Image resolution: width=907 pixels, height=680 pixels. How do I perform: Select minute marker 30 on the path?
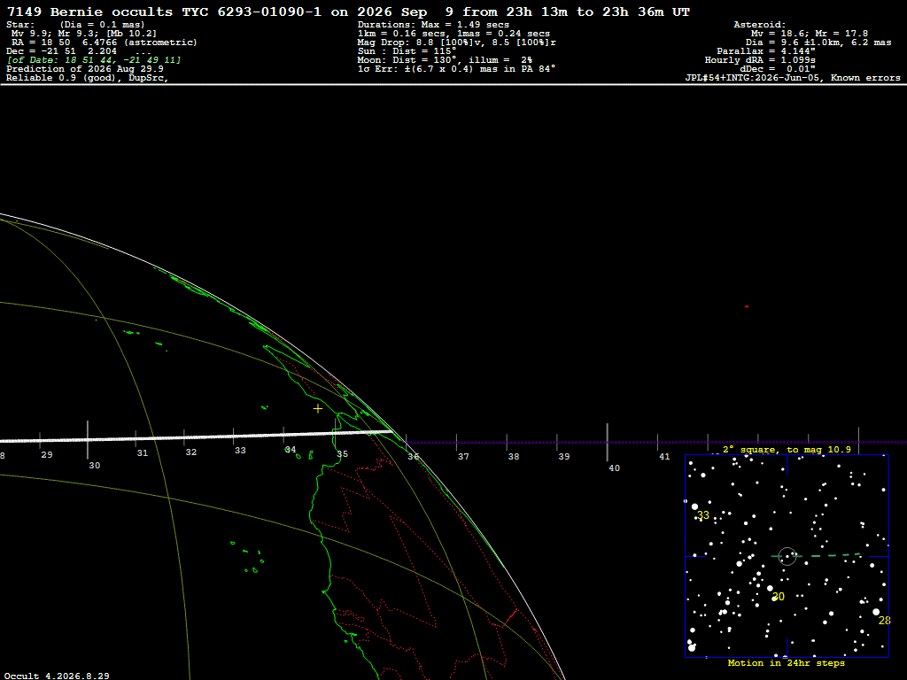tap(94, 466)
